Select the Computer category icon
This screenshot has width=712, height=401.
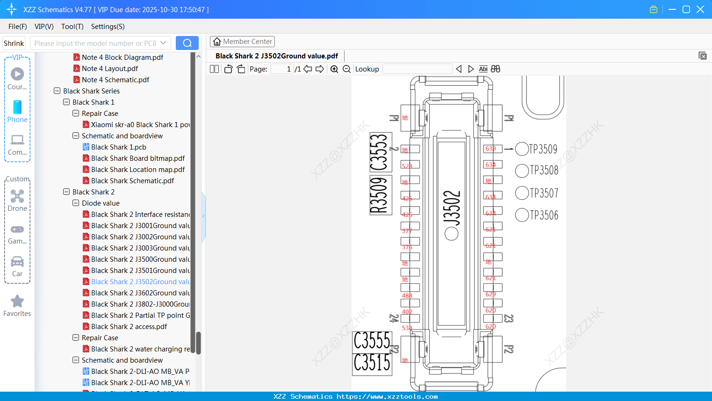coord(17,144)
